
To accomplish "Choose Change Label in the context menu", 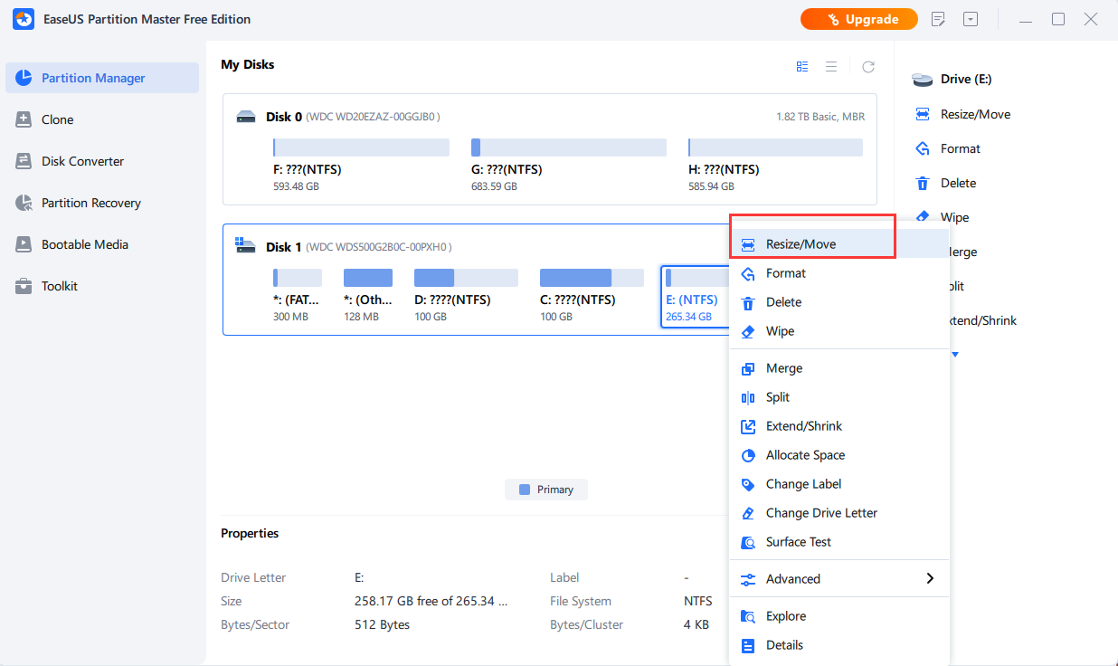I will click(x=839, y=484).
